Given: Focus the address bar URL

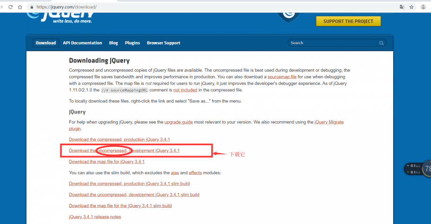Looking at the screenshot, I should click(67, 7).
